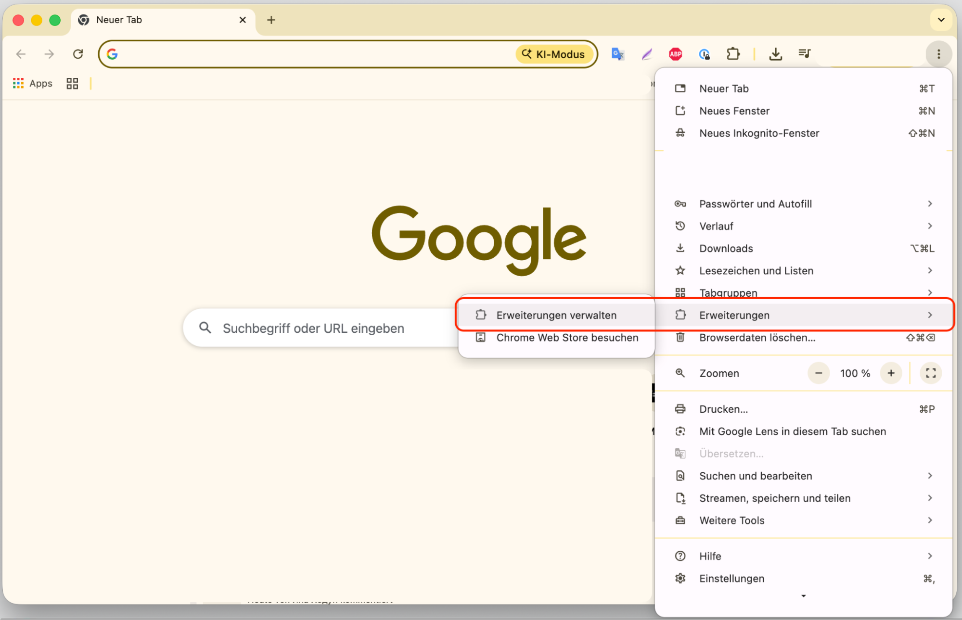Decrease zoom with the minus button
Screen dimensions: 962x620
tap(819, 373)
